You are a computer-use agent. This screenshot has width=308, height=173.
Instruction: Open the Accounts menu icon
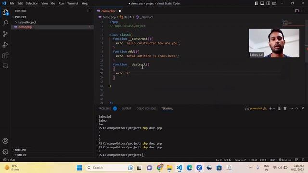click(x=5, y=141)
